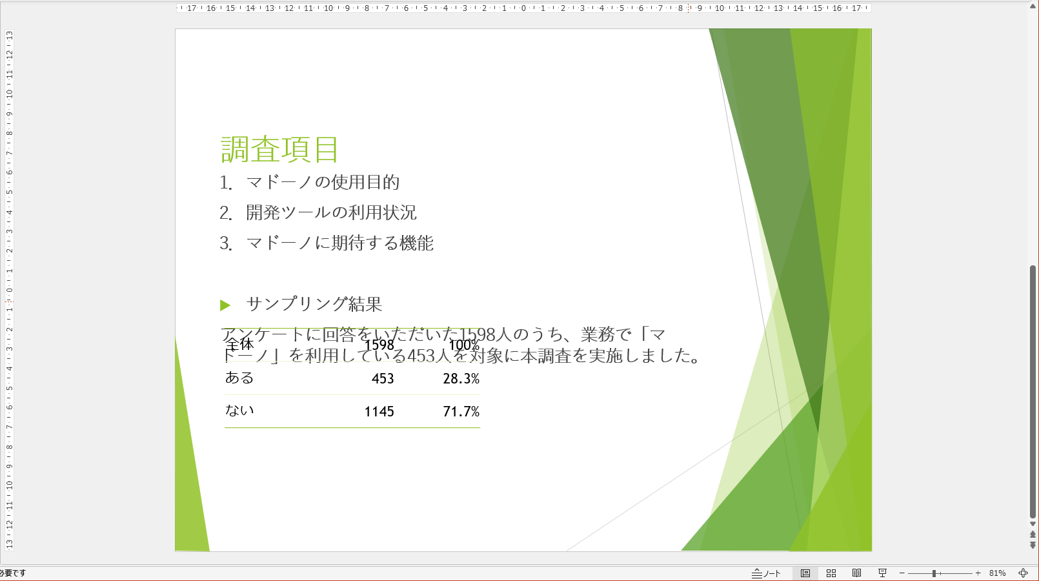Go to next slide double-arrow

[x=1033, y=545]
